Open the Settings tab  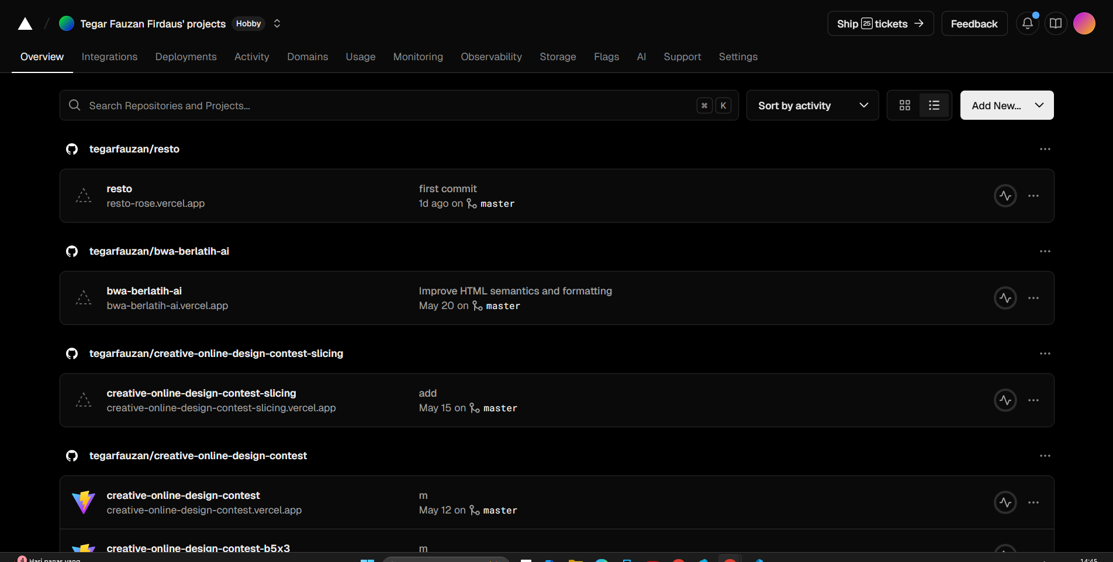click(x=738, y=57)
